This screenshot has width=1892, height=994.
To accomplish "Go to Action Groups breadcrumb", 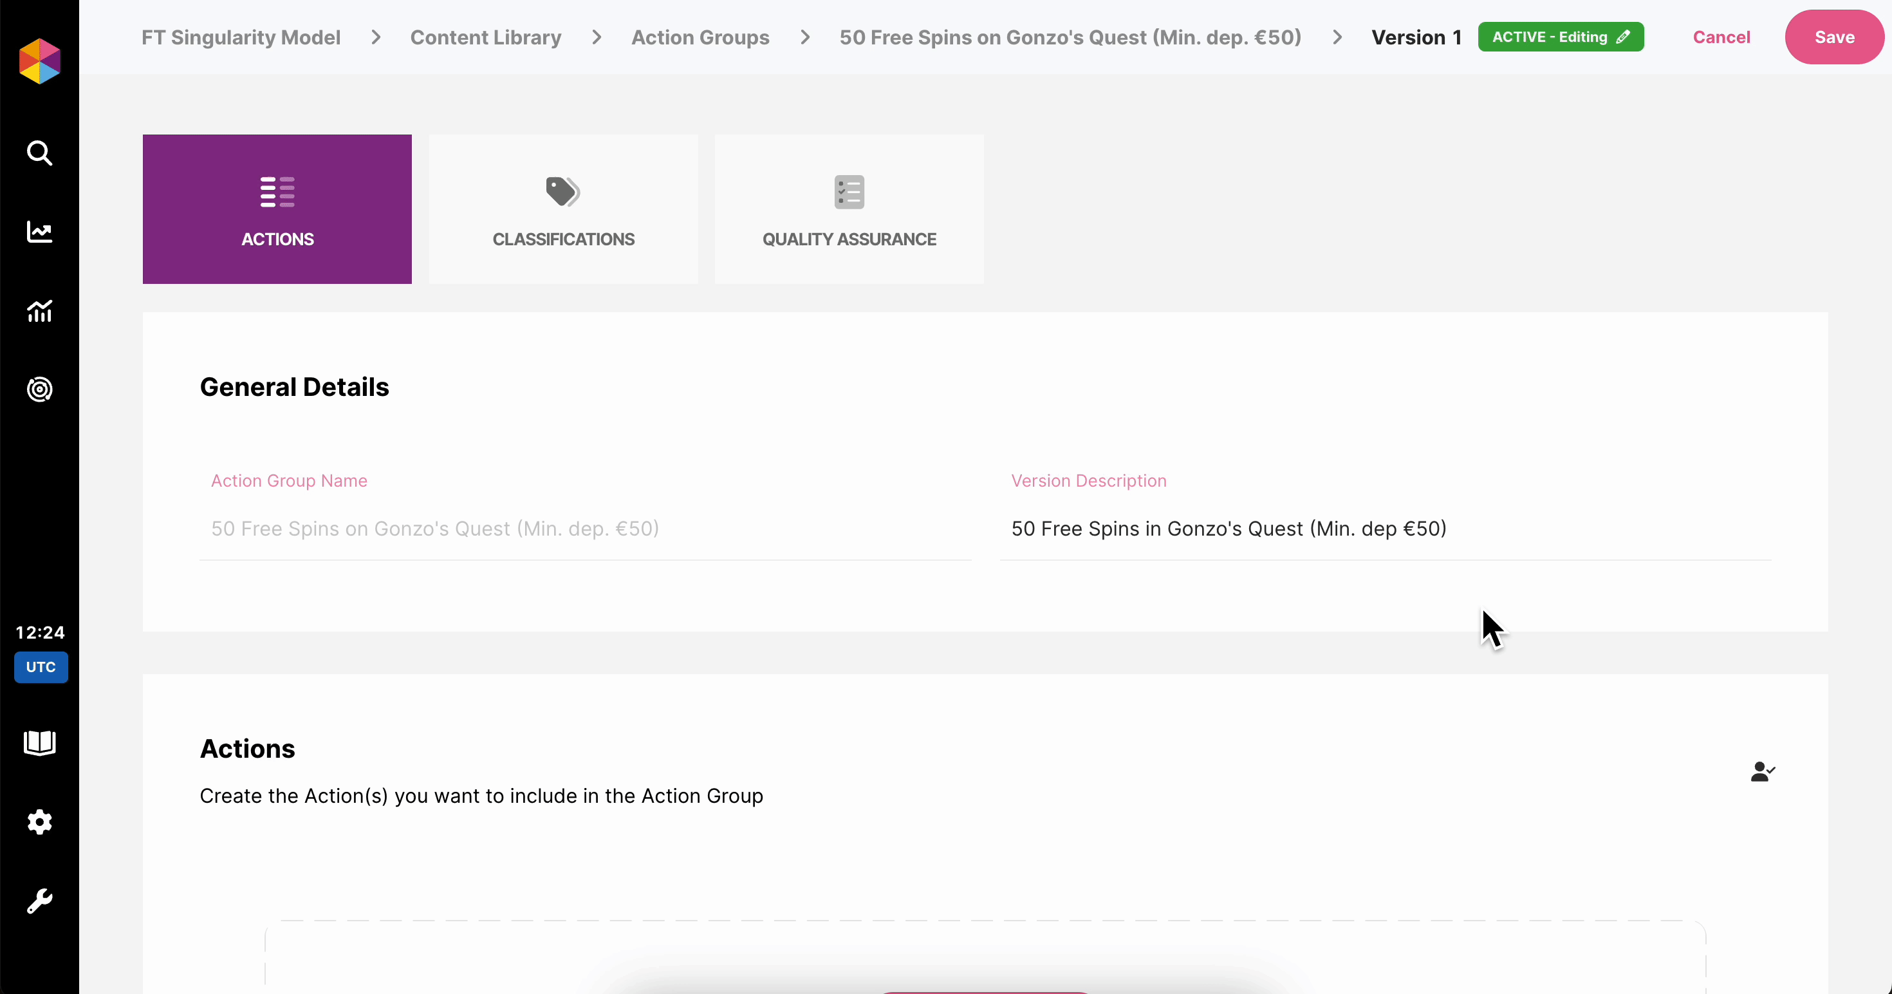I will coord(700,37).
